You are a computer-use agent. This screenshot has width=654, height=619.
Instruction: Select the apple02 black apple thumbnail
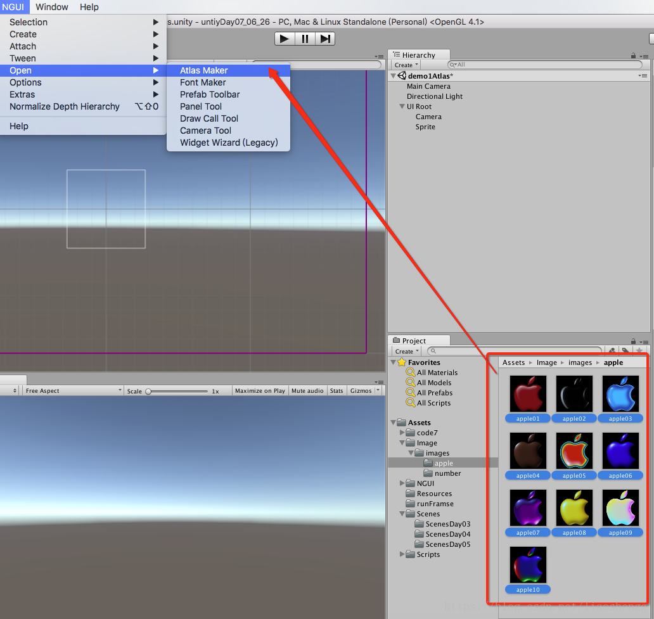pos(574,393)
